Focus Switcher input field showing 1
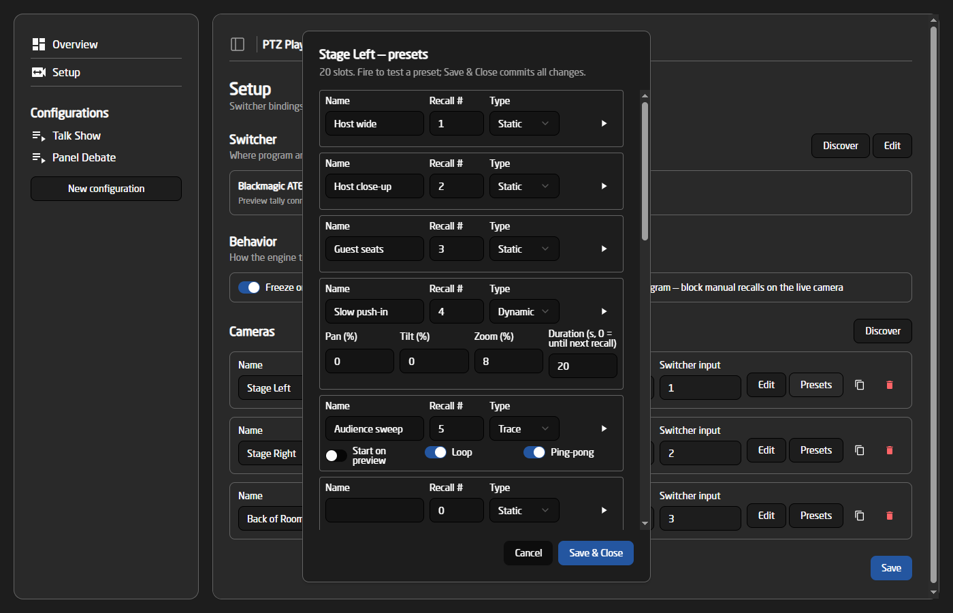This screenshot has height=613, width=953. [x=700, y=388]
